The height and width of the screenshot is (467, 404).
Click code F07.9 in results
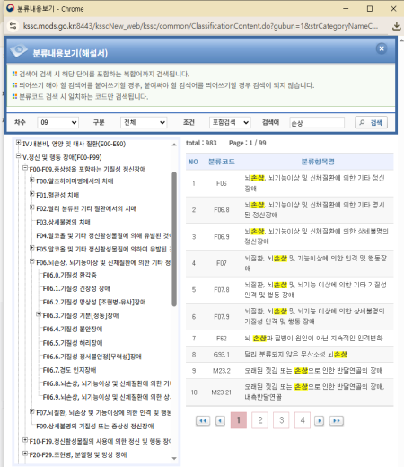pos(222,317)
